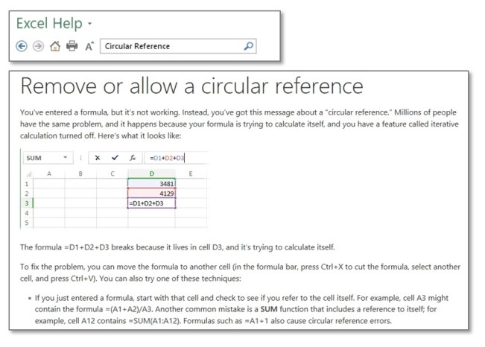Select column D header
The height and width of the screenshot is (347, 485).
[151, 173]
